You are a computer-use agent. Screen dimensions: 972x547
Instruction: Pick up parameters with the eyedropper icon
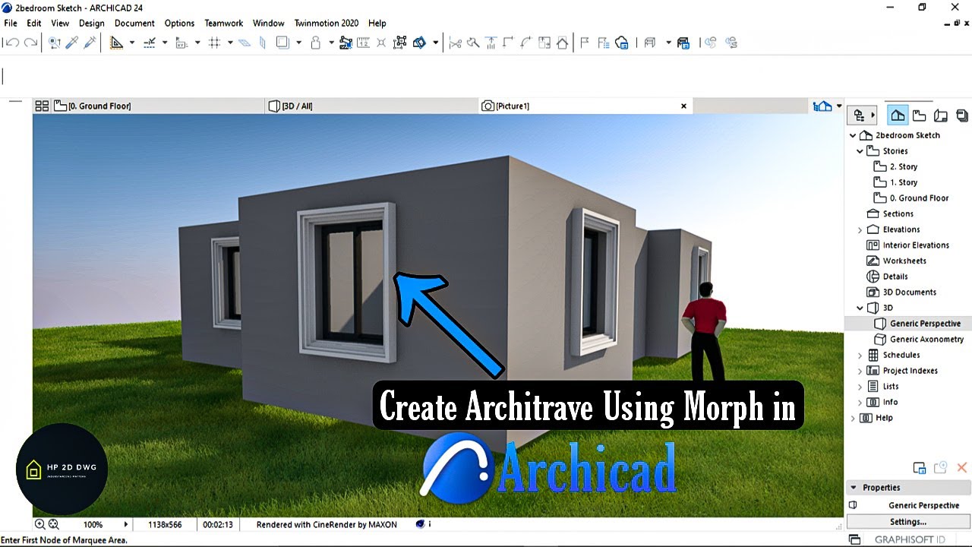pos(72,43)
